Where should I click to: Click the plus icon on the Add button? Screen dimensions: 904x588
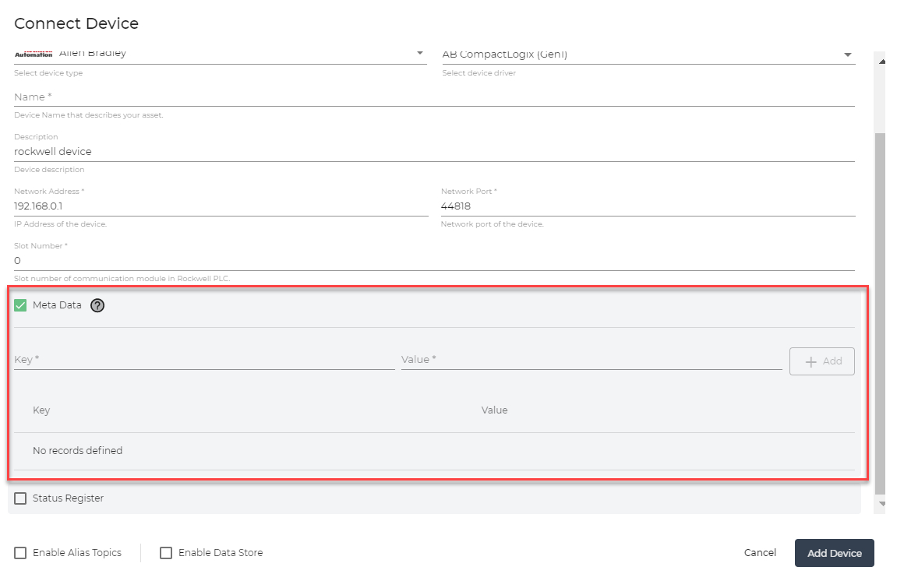tap(813, 361)
